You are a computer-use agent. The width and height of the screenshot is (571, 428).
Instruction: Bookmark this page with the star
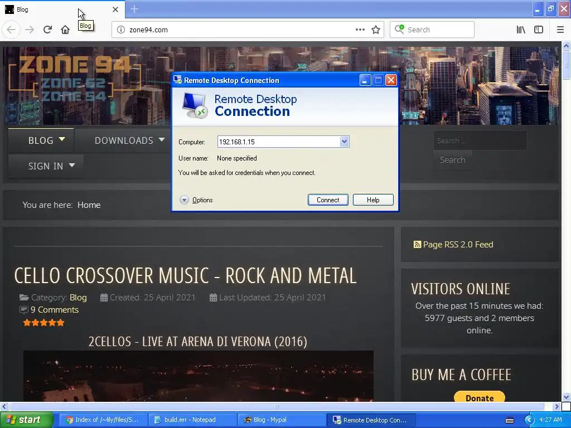click(376, 30)
